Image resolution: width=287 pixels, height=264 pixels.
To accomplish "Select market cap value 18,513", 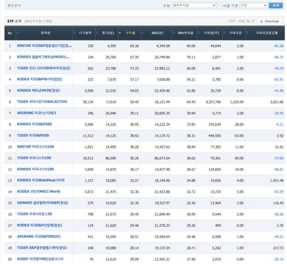I will pyautogui.click(x=88, y=158).
